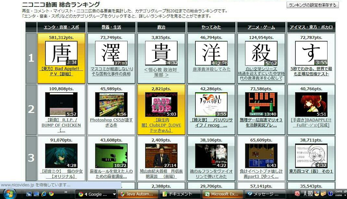This screenshot has height=199, width=347.
Task: Click 唐 thumbnail with 3:34 duration
Action: tap(61, 53)
